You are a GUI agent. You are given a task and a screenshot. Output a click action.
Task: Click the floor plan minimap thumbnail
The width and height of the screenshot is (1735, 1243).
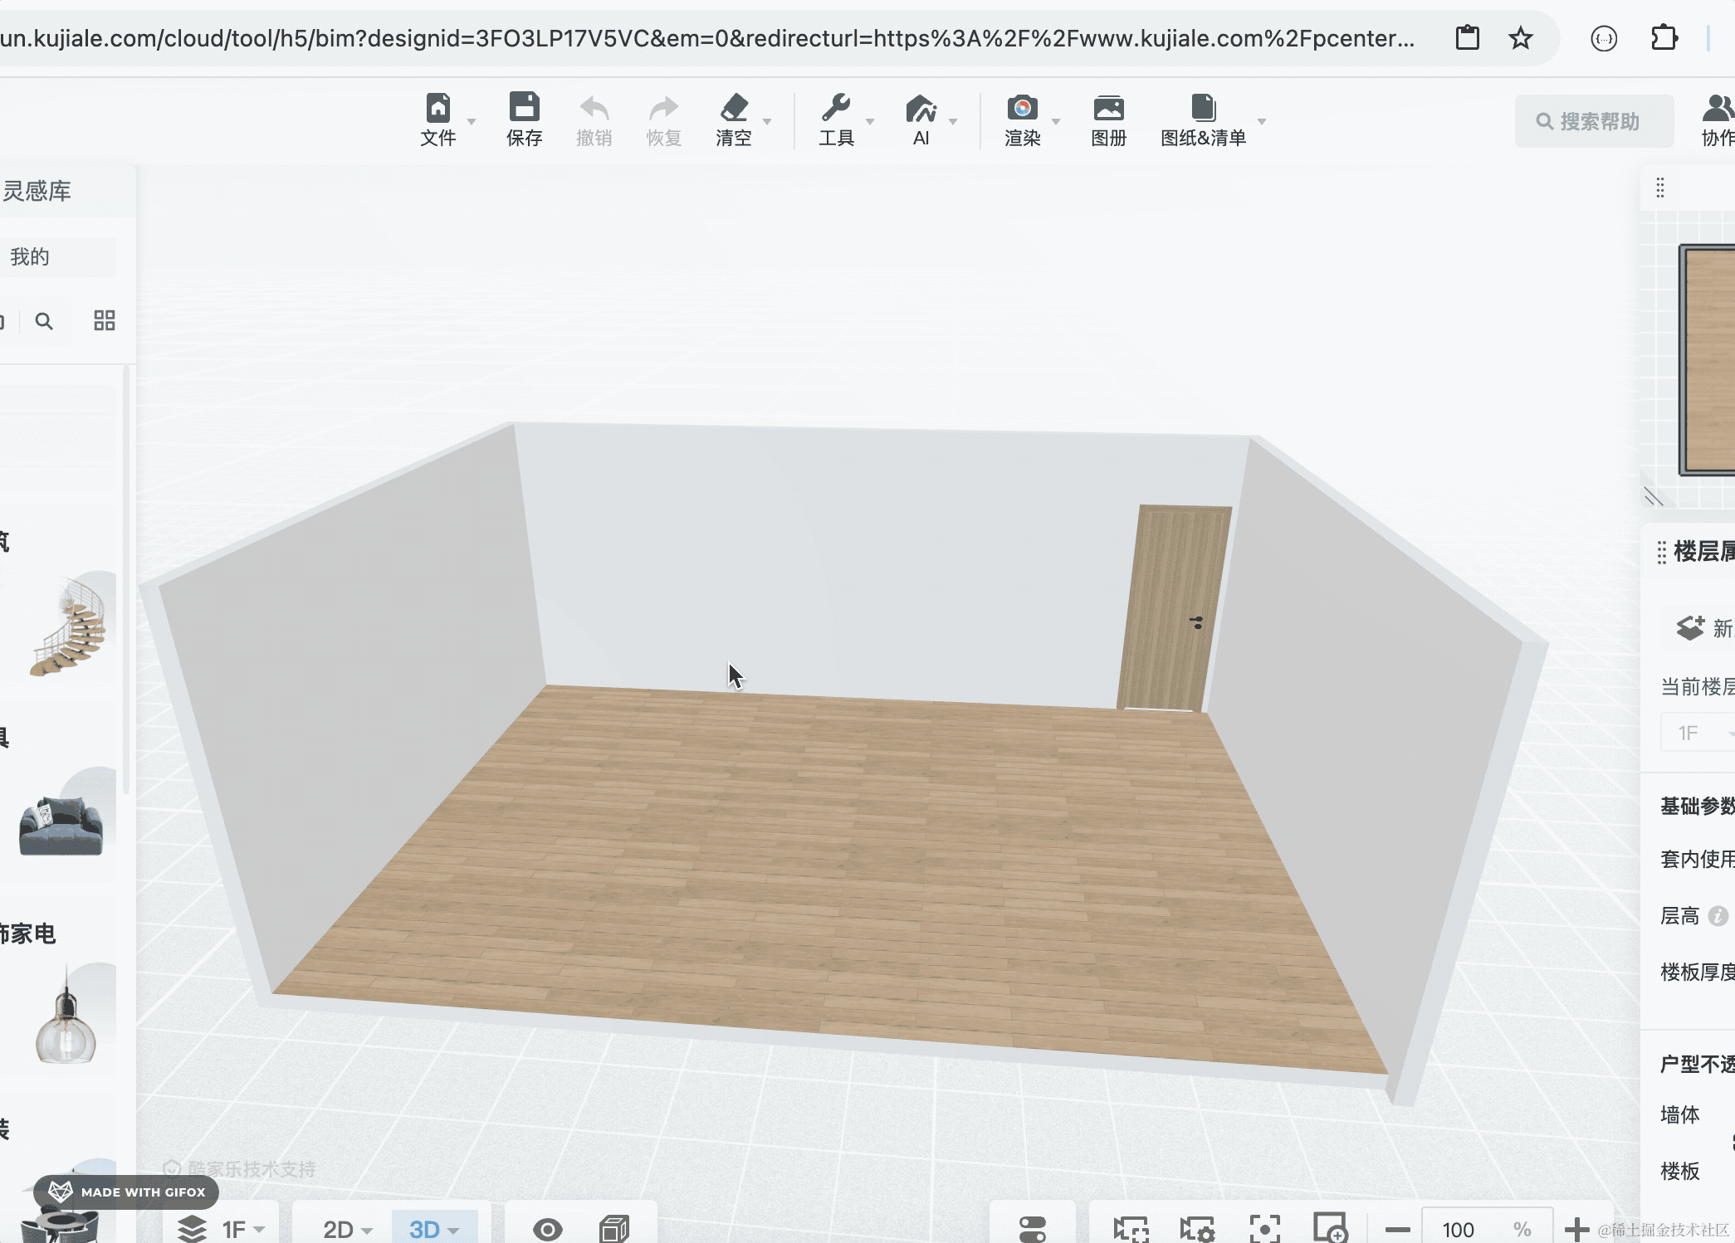tap(1708, 359)
